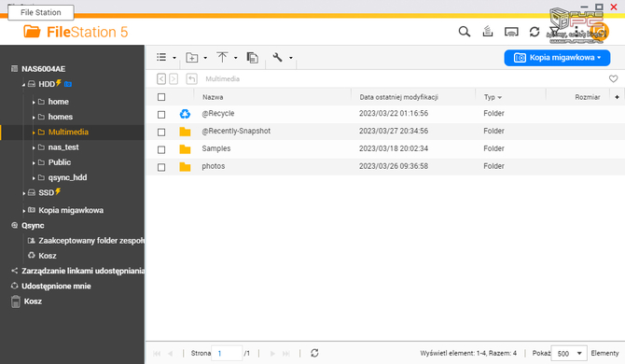Sort the list by the Nazwa column header
This screenshot has width=625, height=364.
(213, 97)
